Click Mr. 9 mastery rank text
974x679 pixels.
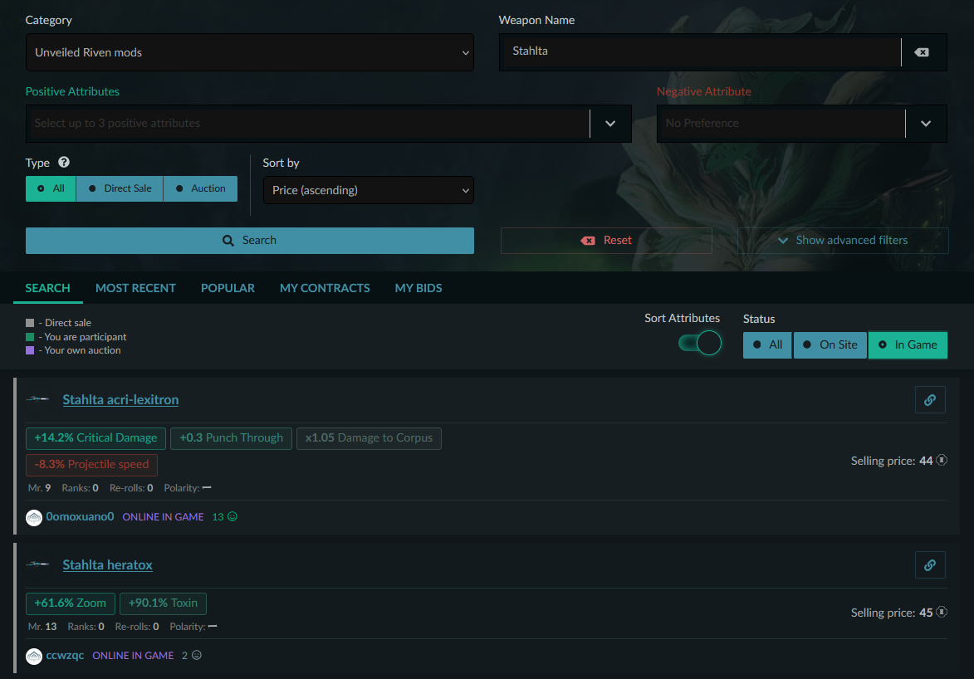point(39,488)
